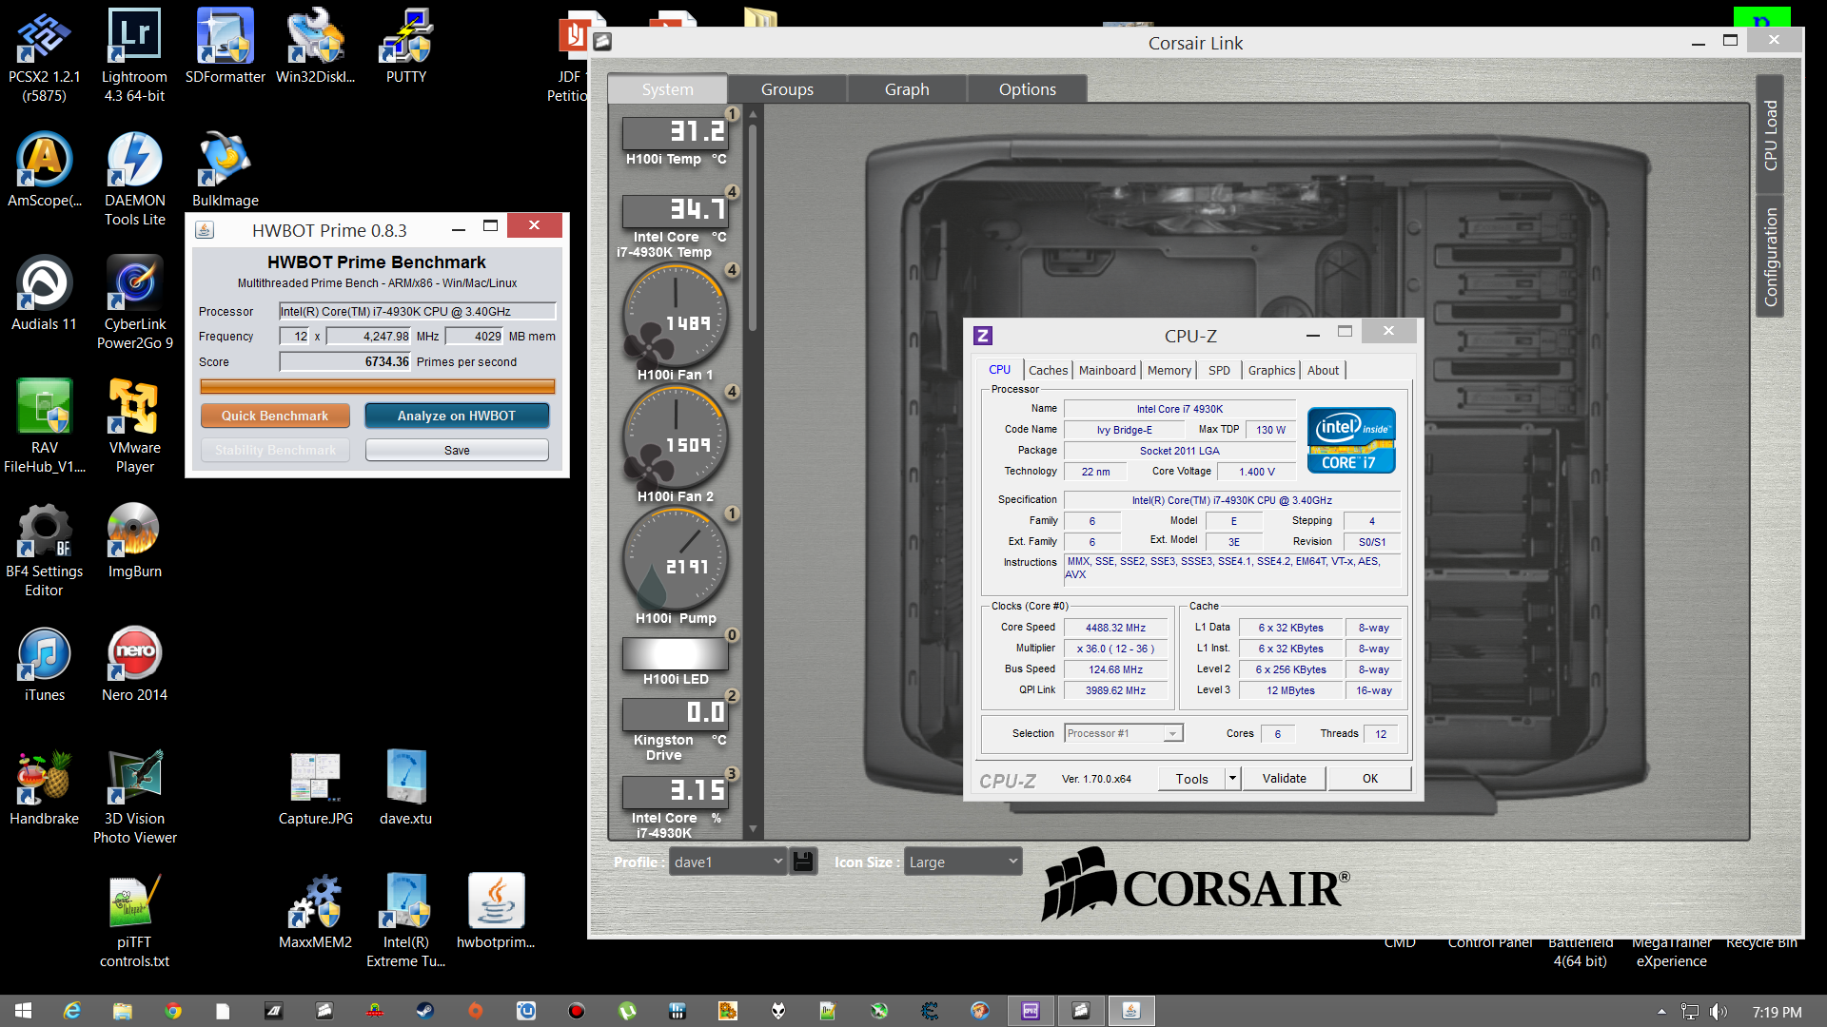Image resolution: width=1827 pixels, height=1027 pixels.
Task: Click the Tools dropdown arrow in CPU-Z
Action: [x=1232, y=778]
